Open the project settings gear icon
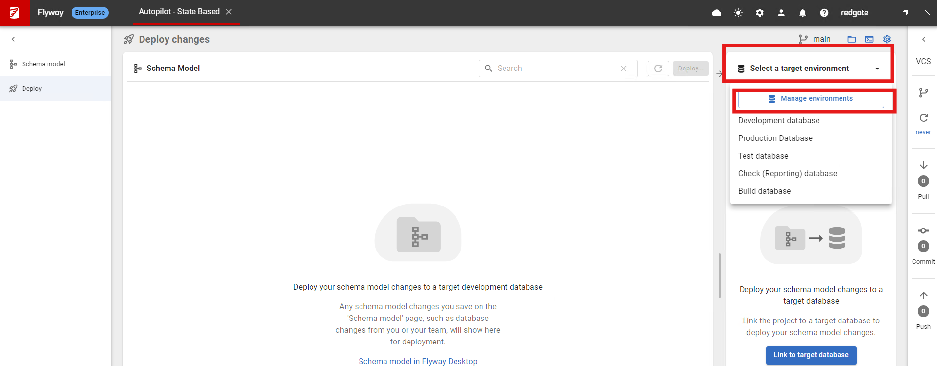Screen dimensions: 937x366 (887, 39)
